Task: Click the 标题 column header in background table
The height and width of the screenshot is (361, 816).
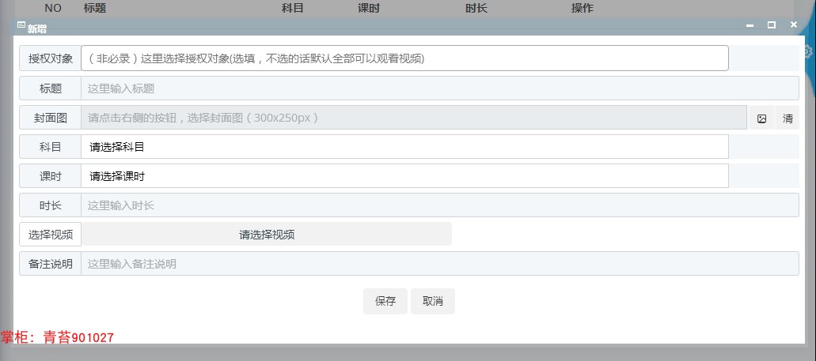Action: coord(95,8)
